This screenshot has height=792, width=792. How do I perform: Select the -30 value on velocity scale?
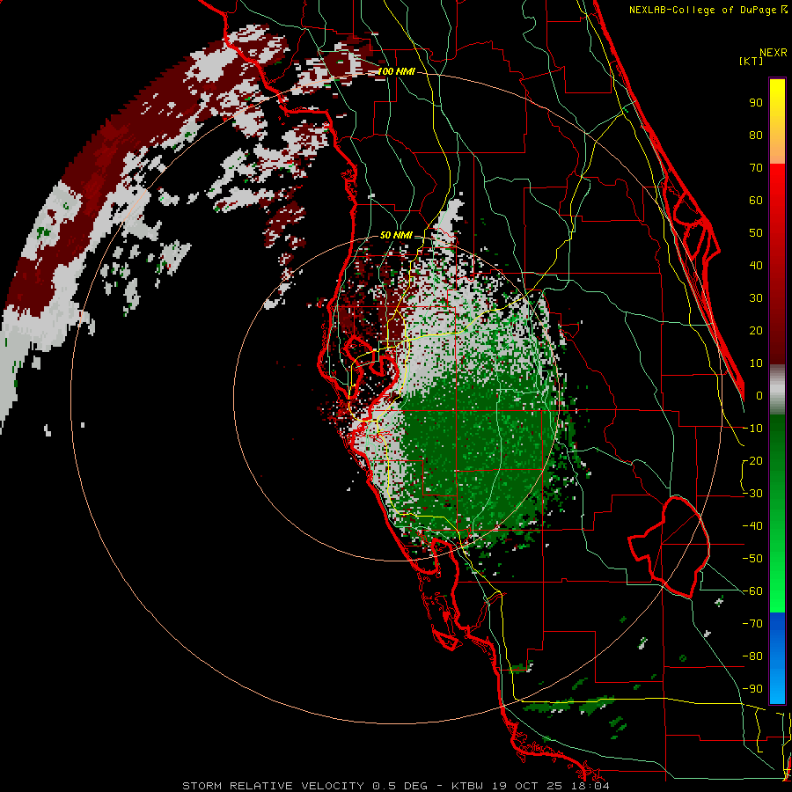752,494
